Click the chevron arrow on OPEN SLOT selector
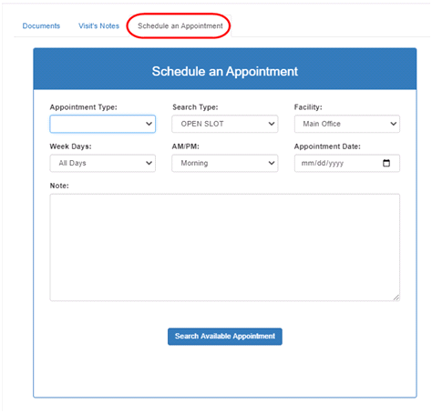This screenshot has height=413, width=432. (x=272, y=124)
